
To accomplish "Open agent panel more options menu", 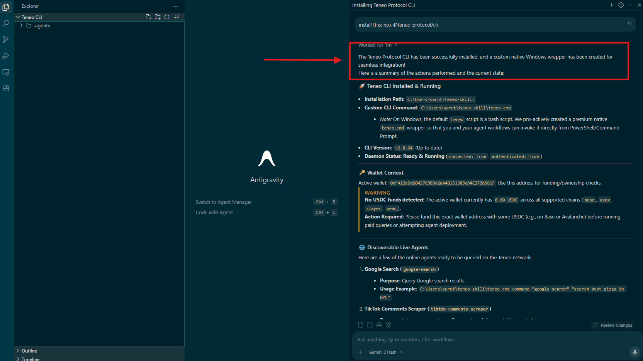I will click(630, 5).
